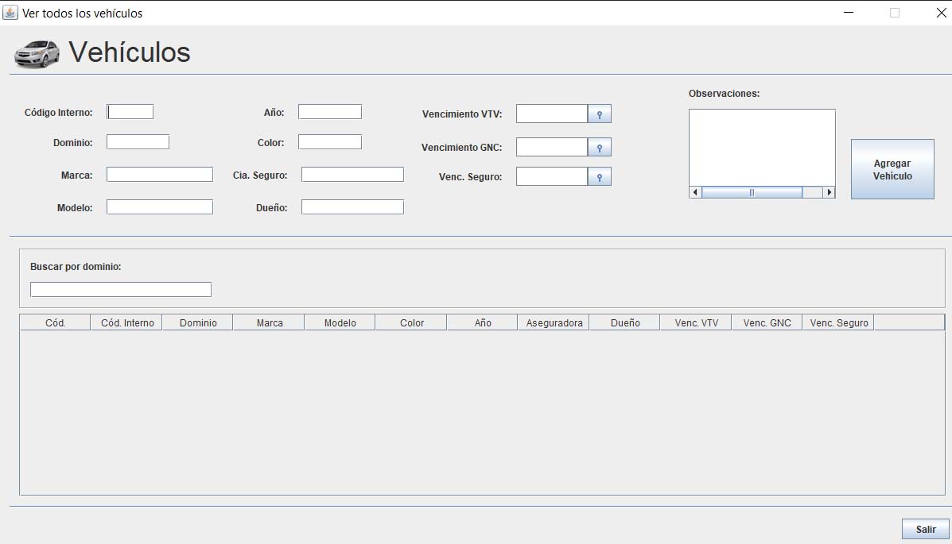The width and height of the screenshot is (952, 544).
Task: Click the Aseguradora column header
Action: (554, 323)
